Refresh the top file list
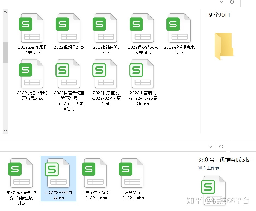Image resolution: width=256 pixels, height=211 pixels. pyautogui.click(x=232, y=2)
